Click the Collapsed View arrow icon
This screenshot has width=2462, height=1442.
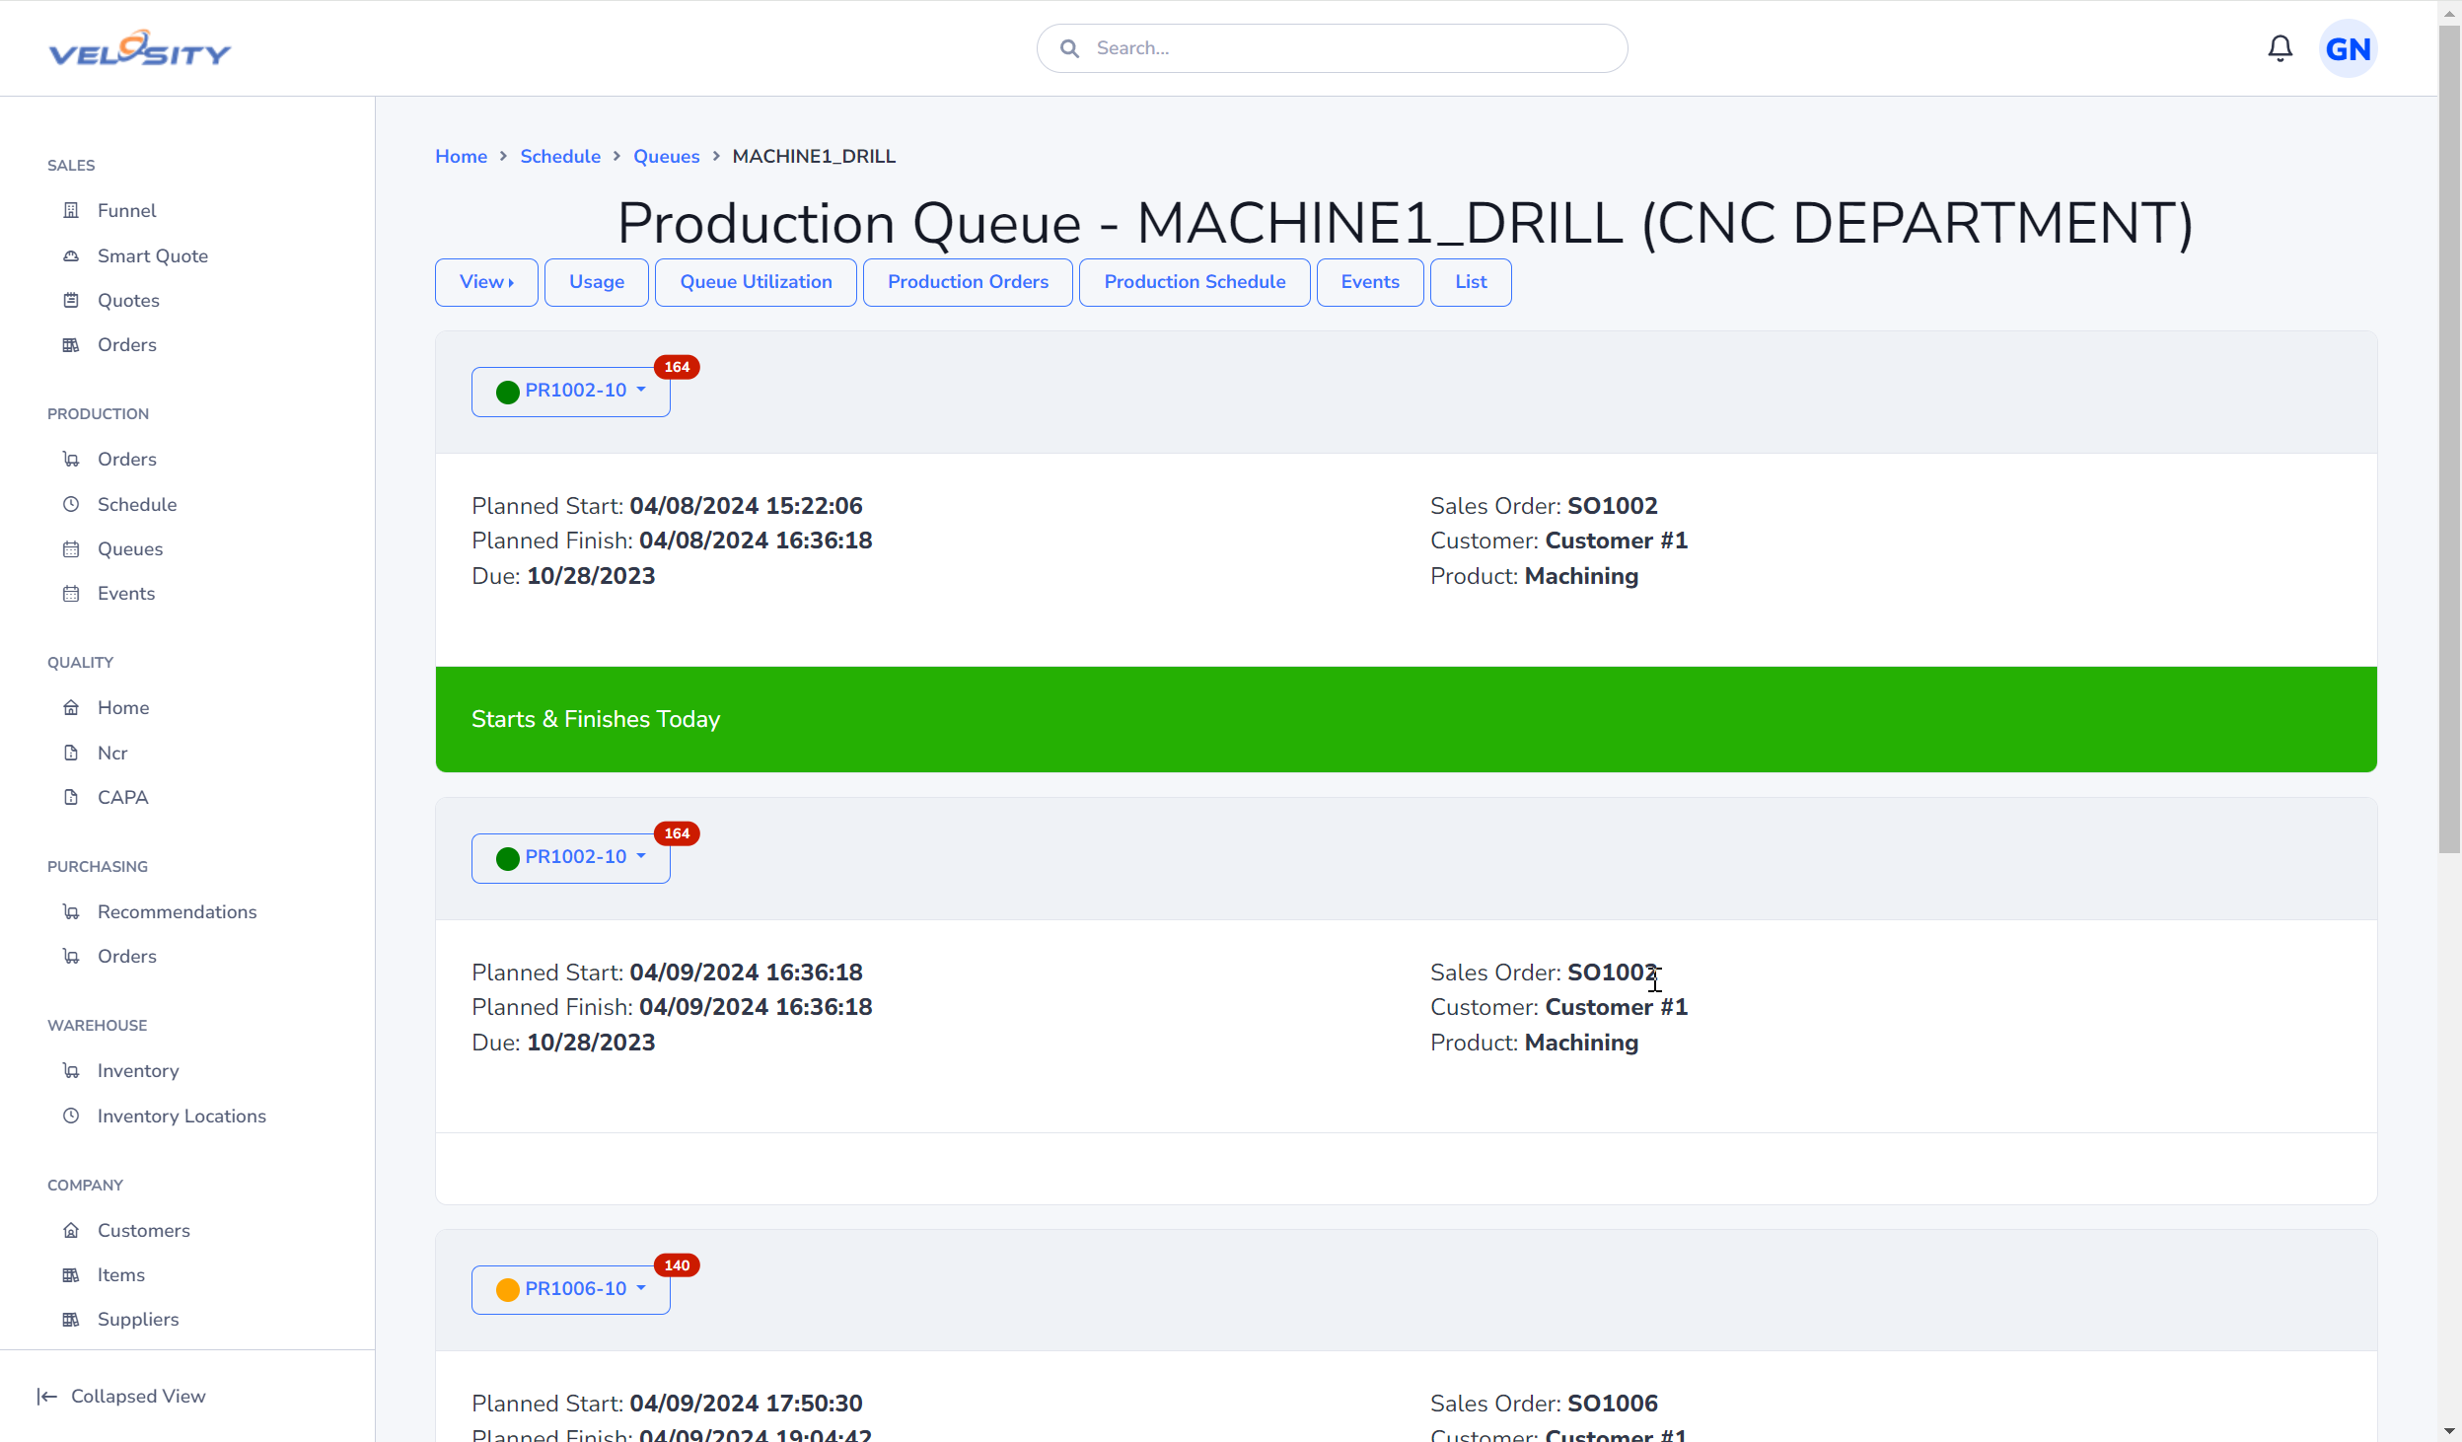[x=47, y=1396]
